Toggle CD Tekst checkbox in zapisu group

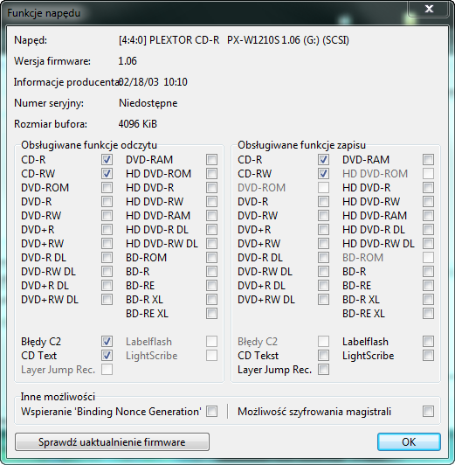pyautogui.click(x=323, y=355)
